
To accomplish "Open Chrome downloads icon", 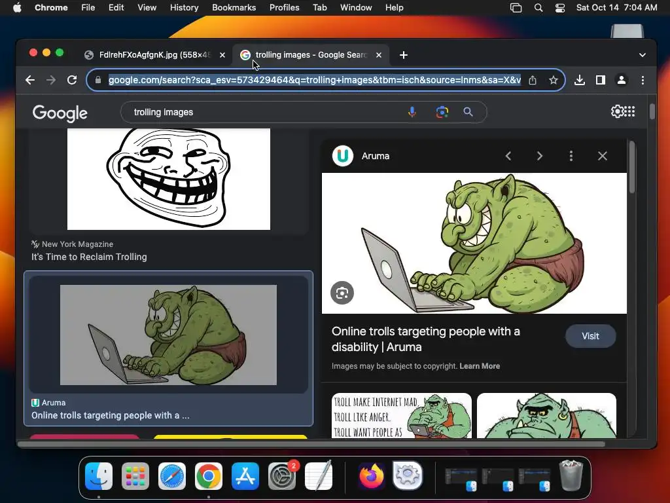I will pos(580,80).
